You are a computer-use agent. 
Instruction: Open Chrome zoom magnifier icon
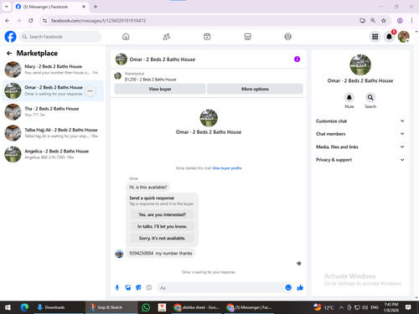[373, 20]
